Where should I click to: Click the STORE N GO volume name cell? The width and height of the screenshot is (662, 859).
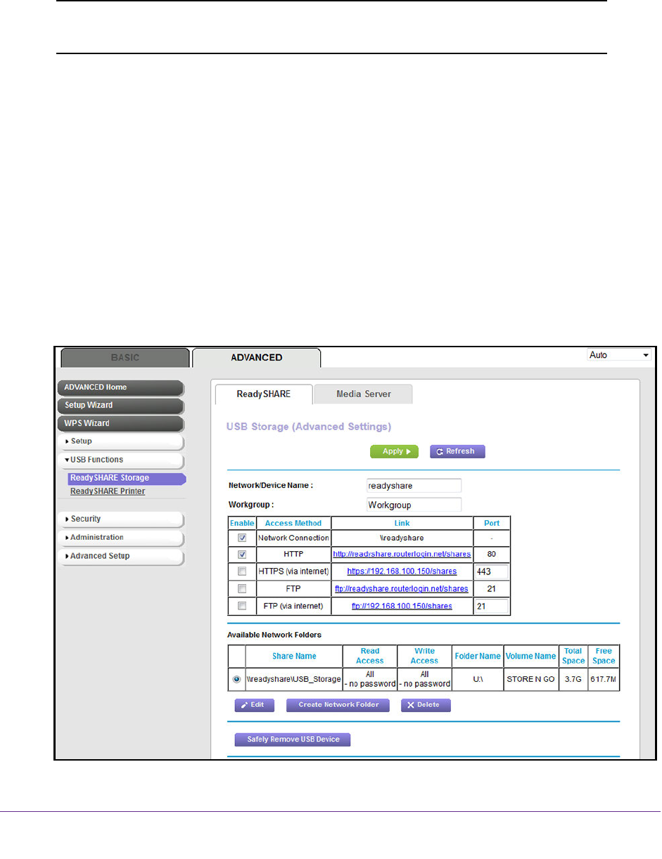click(531, 680)
